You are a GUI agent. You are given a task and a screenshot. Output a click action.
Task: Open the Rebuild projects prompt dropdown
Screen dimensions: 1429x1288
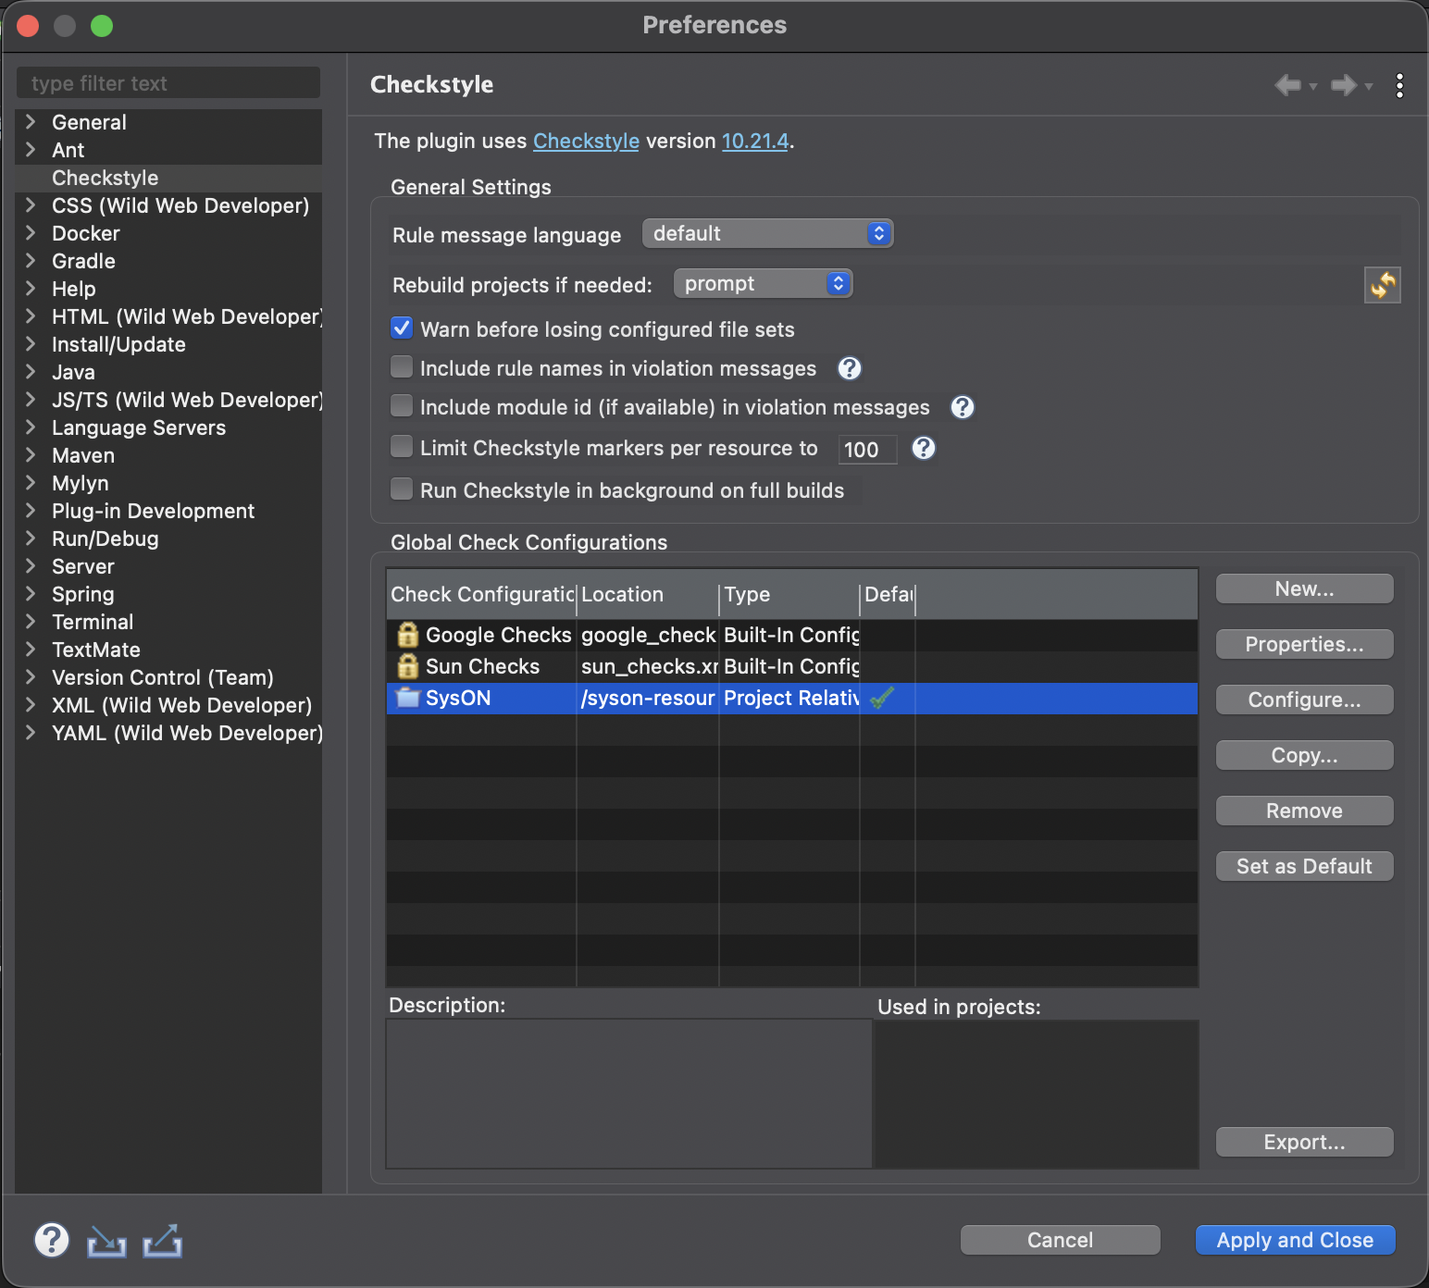762,283
